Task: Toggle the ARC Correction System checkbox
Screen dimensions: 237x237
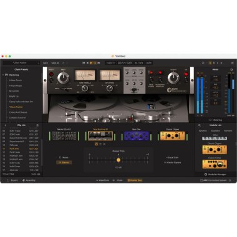Action: pos(201,180)
